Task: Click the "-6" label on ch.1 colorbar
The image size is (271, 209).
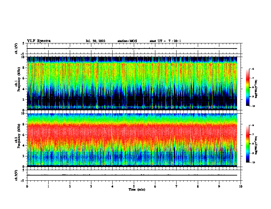Action: [x=253, y=69]
